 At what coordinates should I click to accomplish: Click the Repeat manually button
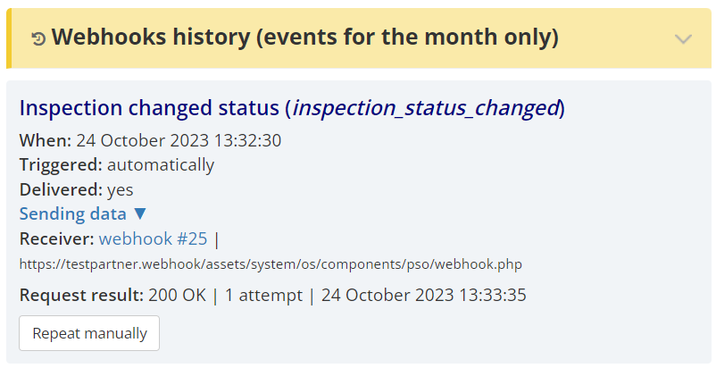coord(89,333)
